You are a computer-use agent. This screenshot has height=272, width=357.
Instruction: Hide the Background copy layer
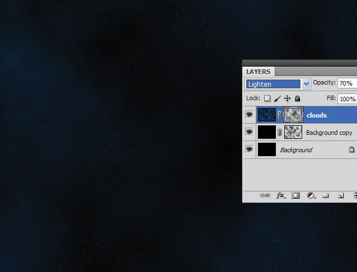point(250,133)
